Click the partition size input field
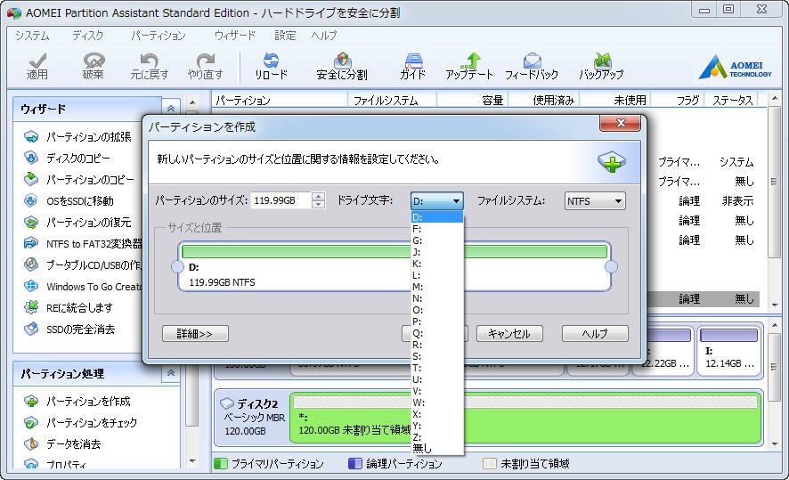Image resolution: width=789 pixels, height=480 pixels. tap(281, 200)
